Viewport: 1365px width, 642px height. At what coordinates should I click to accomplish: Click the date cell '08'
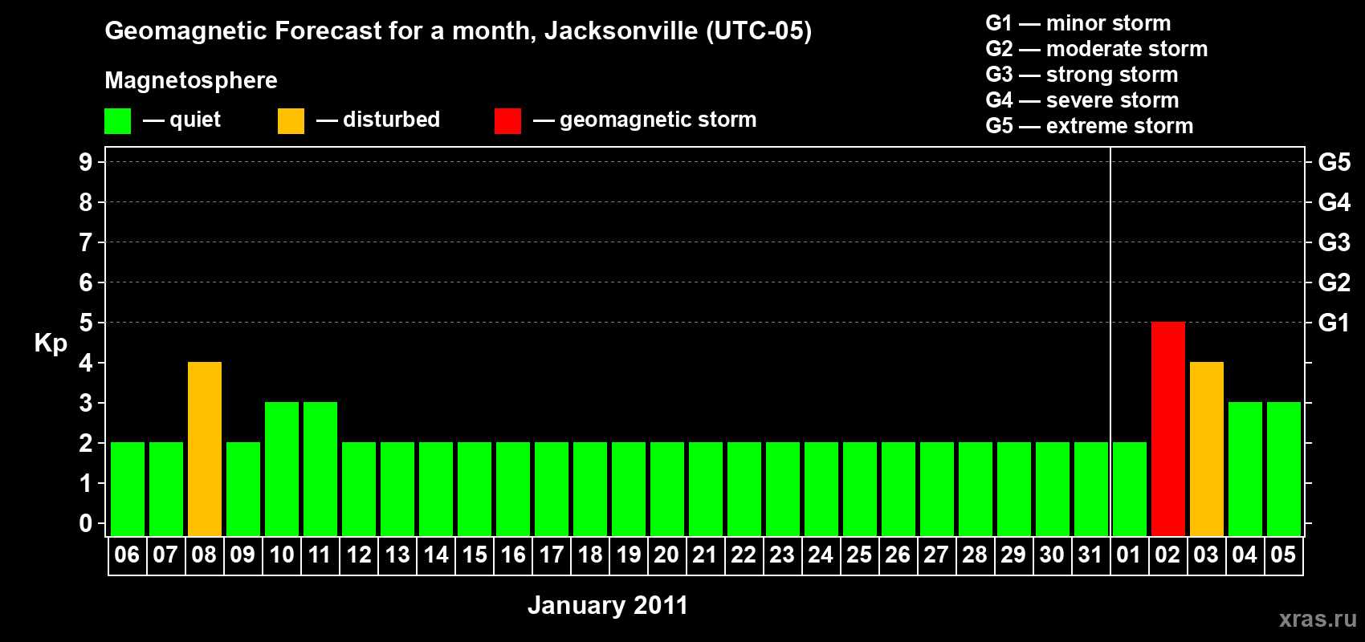click(204, 555)
